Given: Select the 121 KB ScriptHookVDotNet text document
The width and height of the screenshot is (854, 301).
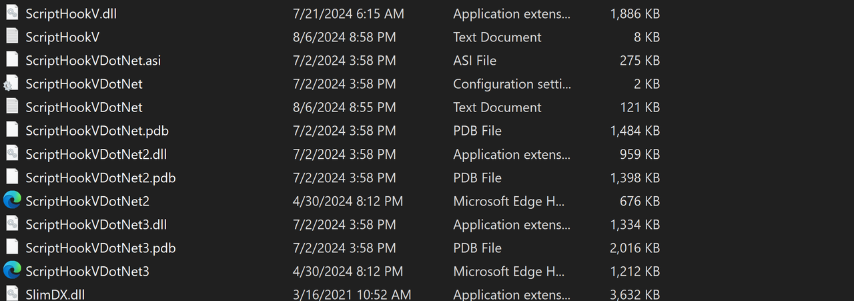Looking at the screenshot, I should point(84,107).
